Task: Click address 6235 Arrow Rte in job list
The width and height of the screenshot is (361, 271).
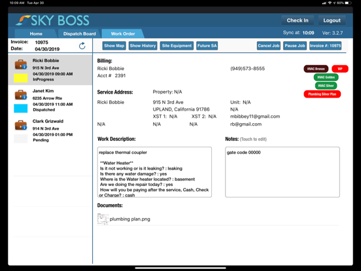Action: (47, 98)
